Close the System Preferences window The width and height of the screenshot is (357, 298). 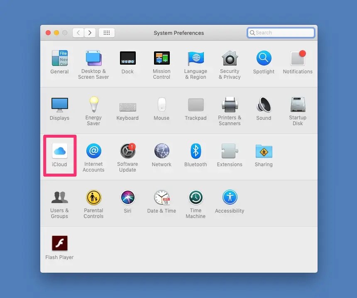tap(48, 33)
